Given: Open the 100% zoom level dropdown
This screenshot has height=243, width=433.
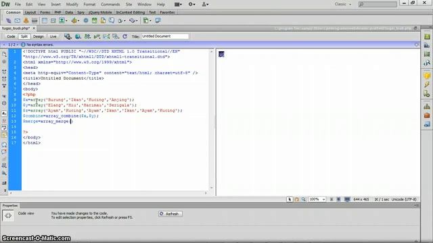Looking at the screenshot, I should [x=317, y=199].
